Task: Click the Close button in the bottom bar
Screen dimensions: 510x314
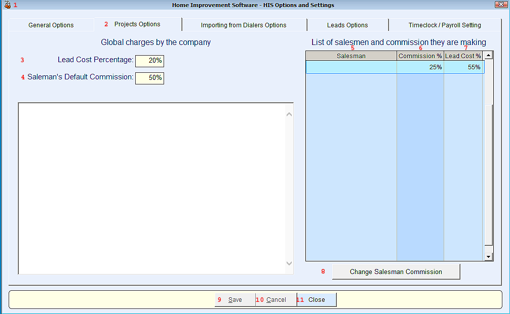Action: pos(317,300)
